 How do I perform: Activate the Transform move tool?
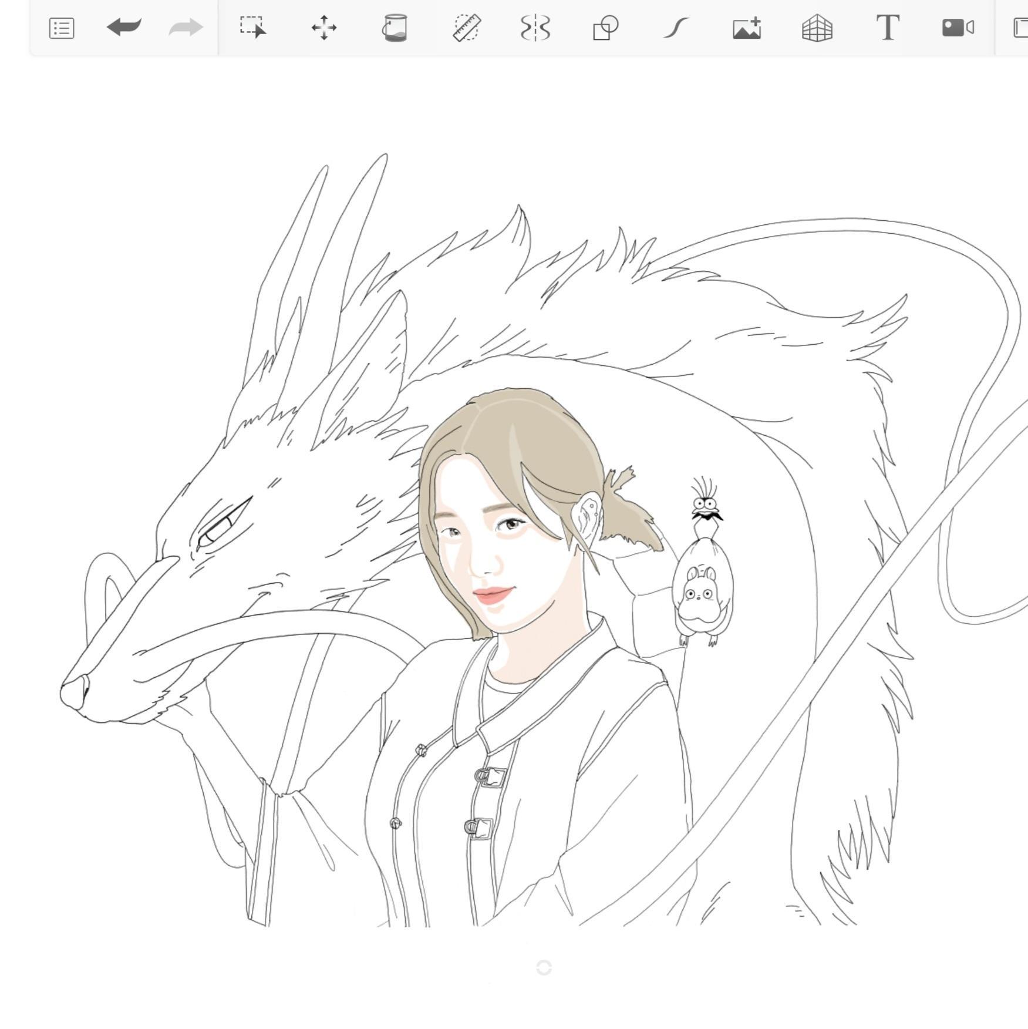324,28
